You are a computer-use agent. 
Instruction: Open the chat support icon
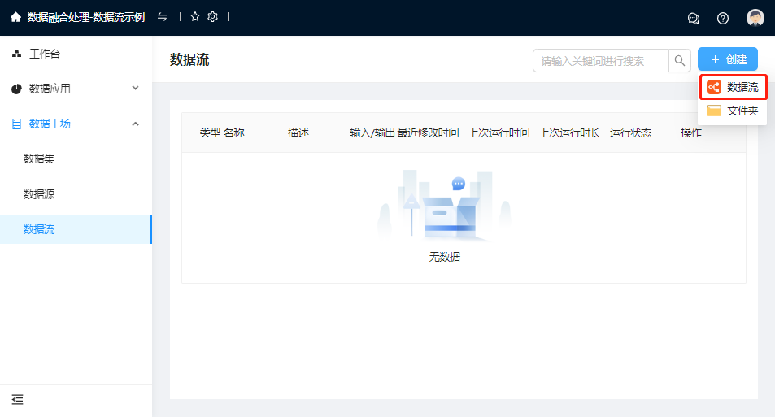pyautogui.click(x=694, y=18)
